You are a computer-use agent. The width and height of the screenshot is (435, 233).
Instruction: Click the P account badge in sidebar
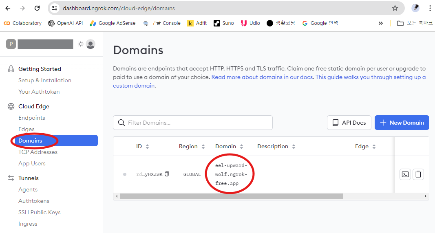point(11,44)
